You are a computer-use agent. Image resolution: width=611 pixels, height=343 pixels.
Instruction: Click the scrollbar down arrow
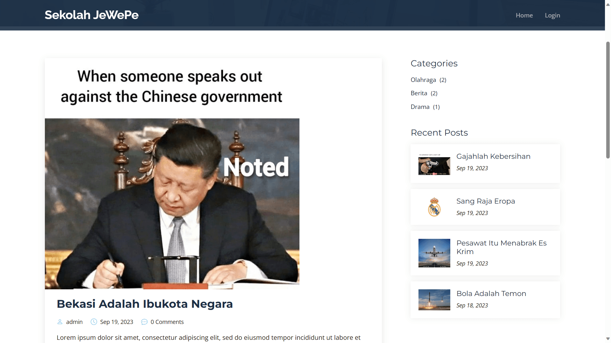tap(608, 339)
